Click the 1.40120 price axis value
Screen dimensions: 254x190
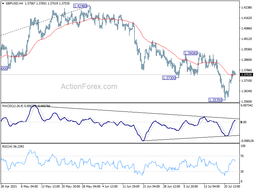[x=247, y=39]
